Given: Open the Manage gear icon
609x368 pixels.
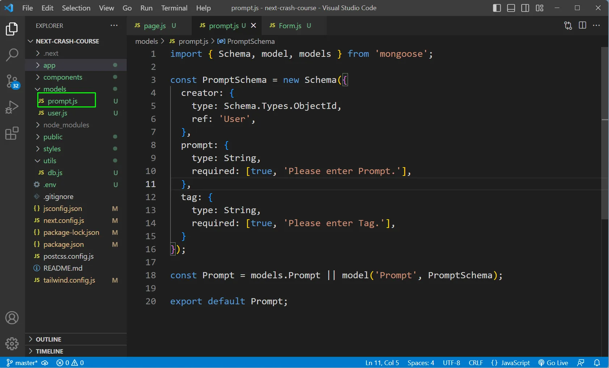Looking at the screenshot, I should pyautogui.click(x=12, y=344).
